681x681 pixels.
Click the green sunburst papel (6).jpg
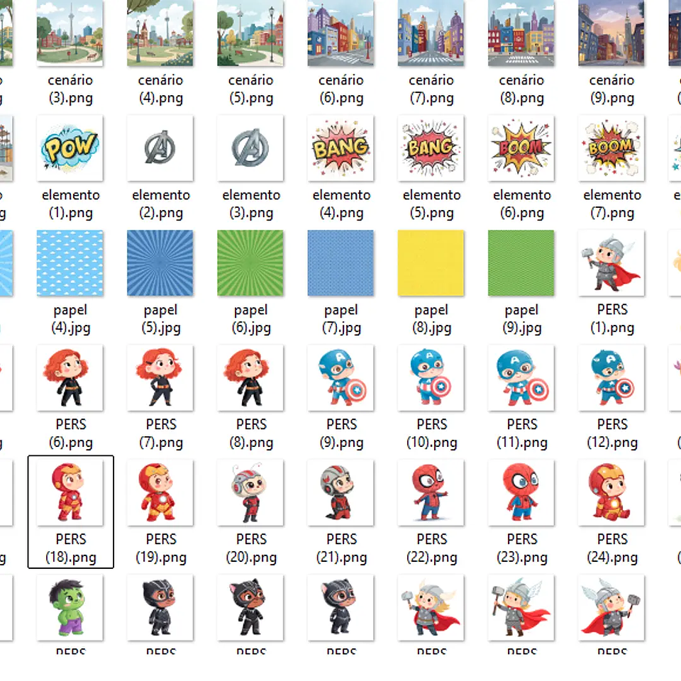click(x=250, y=263)
